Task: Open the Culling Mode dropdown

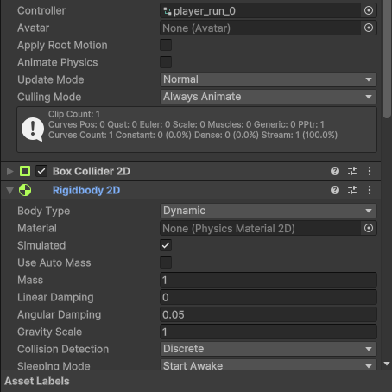Action: [x=269, y=97]
